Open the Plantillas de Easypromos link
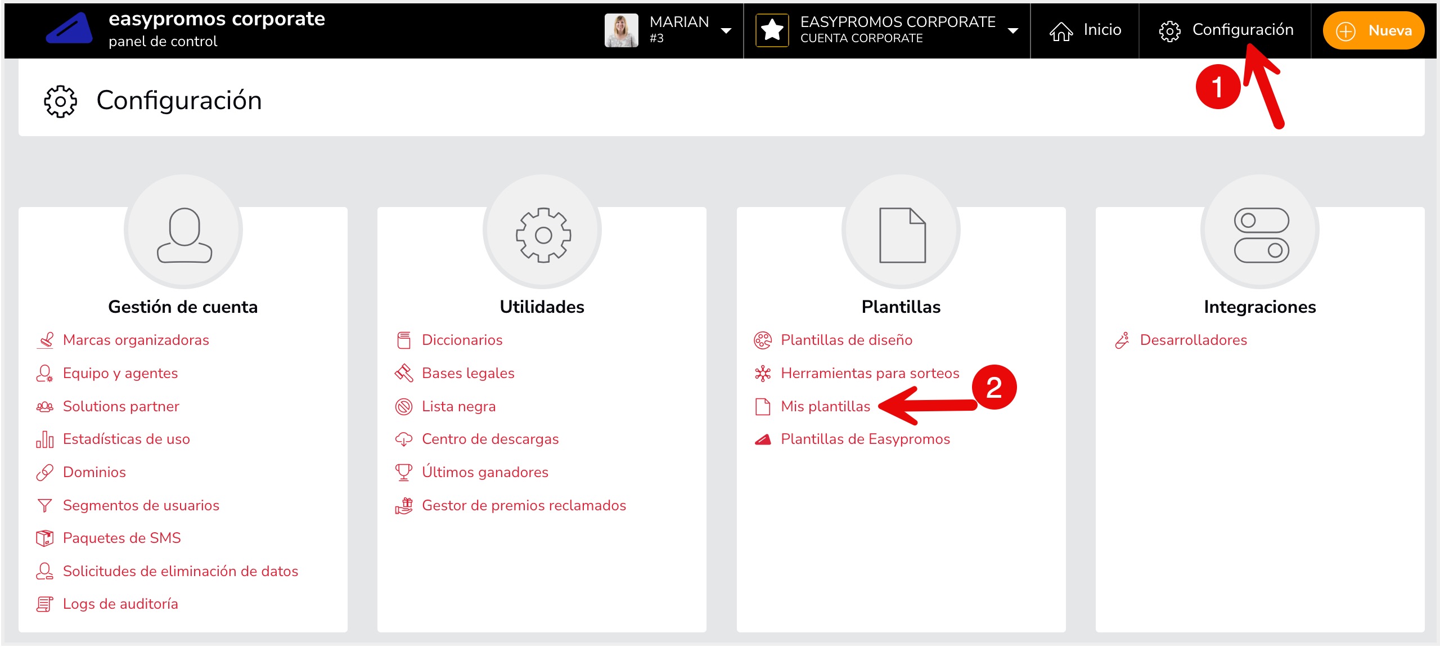This screenshot has width=1440, height=647. click(x=866, y=439)
